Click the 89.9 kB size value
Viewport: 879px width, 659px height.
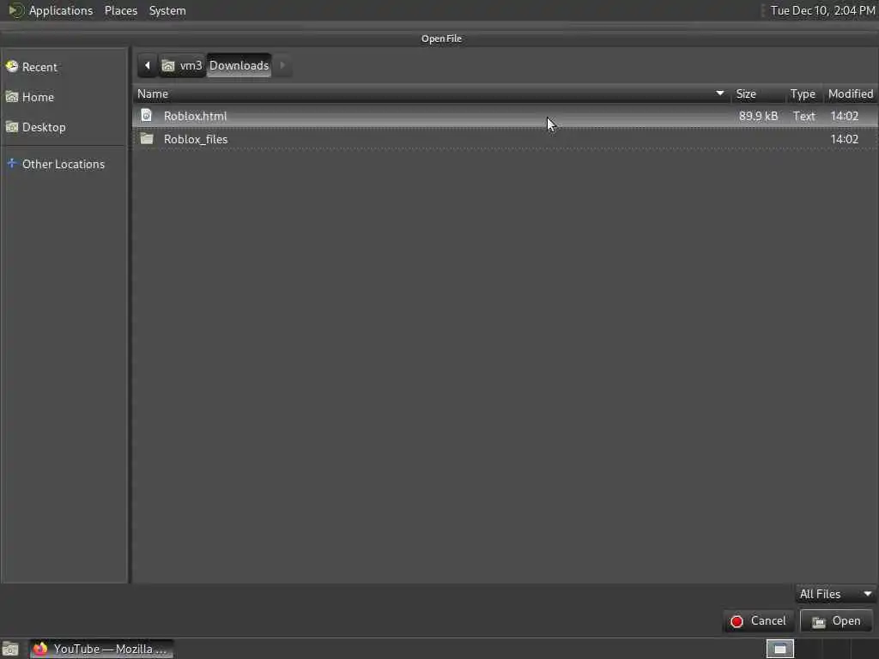(x=758, y=116)
